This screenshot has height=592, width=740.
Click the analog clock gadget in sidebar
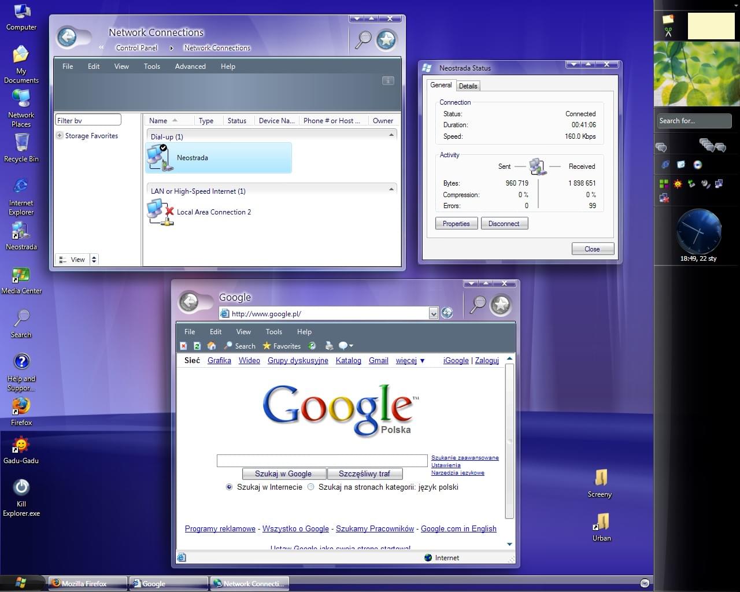coord(698,230)
